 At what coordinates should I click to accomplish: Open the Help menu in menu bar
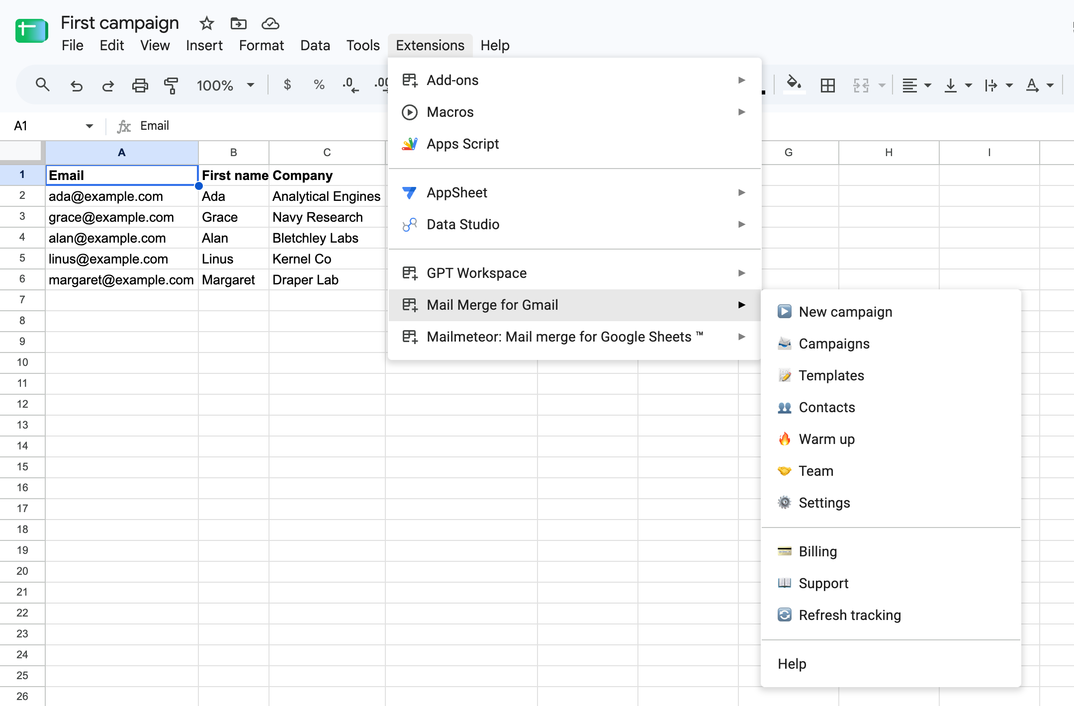pos(495,45)
